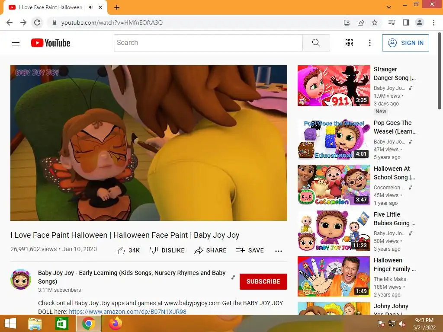Click share this page icon
Image resolution: width=443 pixels, height=332 pixels.
[361, 22]
